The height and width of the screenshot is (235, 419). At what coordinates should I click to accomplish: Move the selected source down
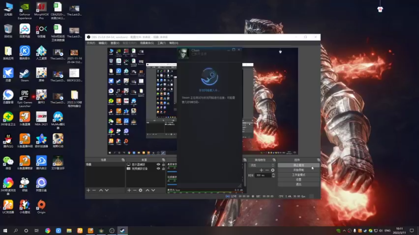pyautogui.click(x=153, y=190)
